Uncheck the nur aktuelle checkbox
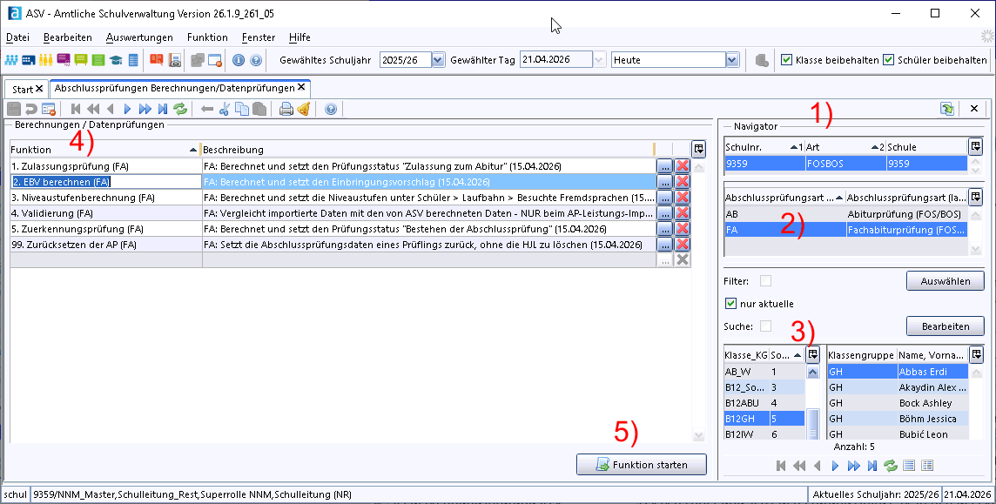996x504 pixels. click(730, 304)
